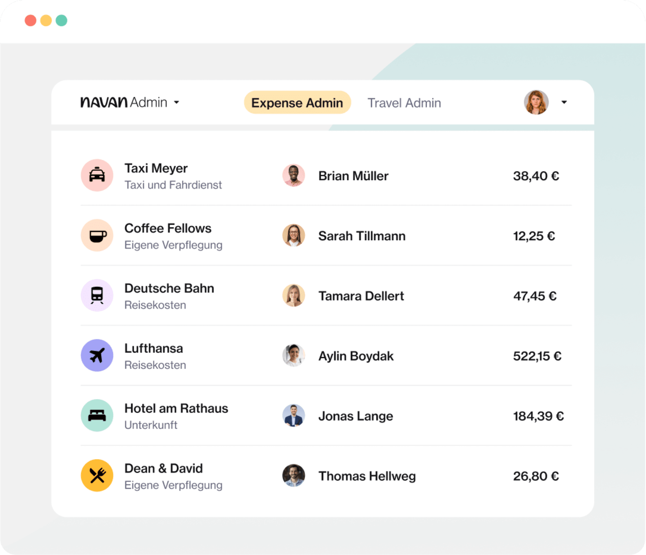Image resolution: width=646 pixels, height=555 pixels.
Task: Click the Taxi und Fahrdienst category label
Action: click(x=173, y=185)
